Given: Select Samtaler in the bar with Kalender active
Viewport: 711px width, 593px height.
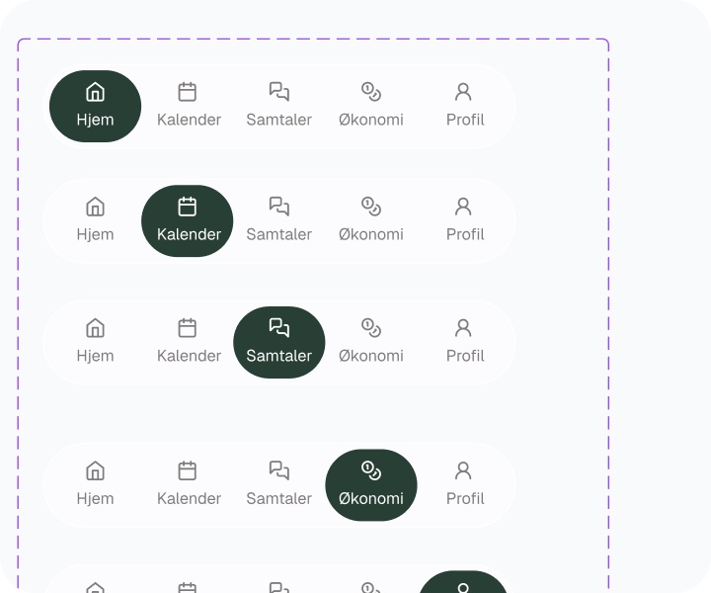Looking at the screenshot, I should tap(279, 221).
